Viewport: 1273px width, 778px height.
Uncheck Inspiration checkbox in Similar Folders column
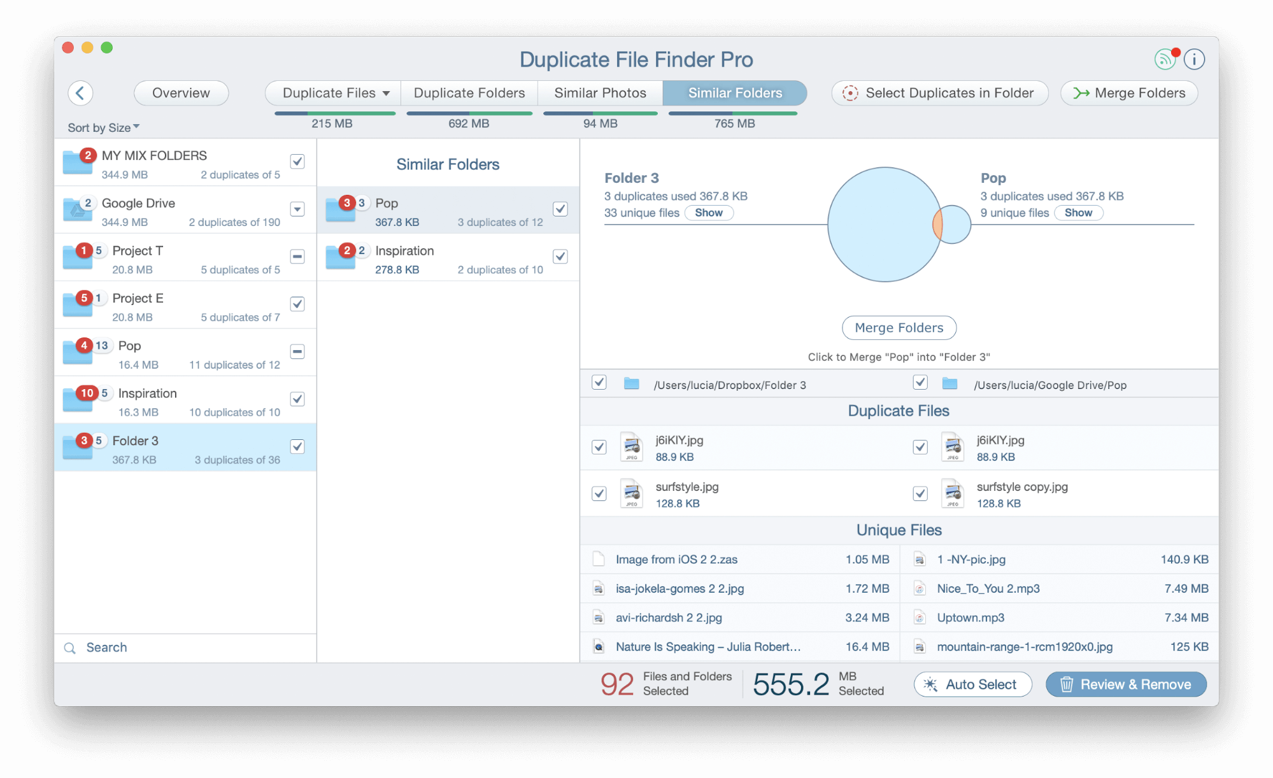560,257
